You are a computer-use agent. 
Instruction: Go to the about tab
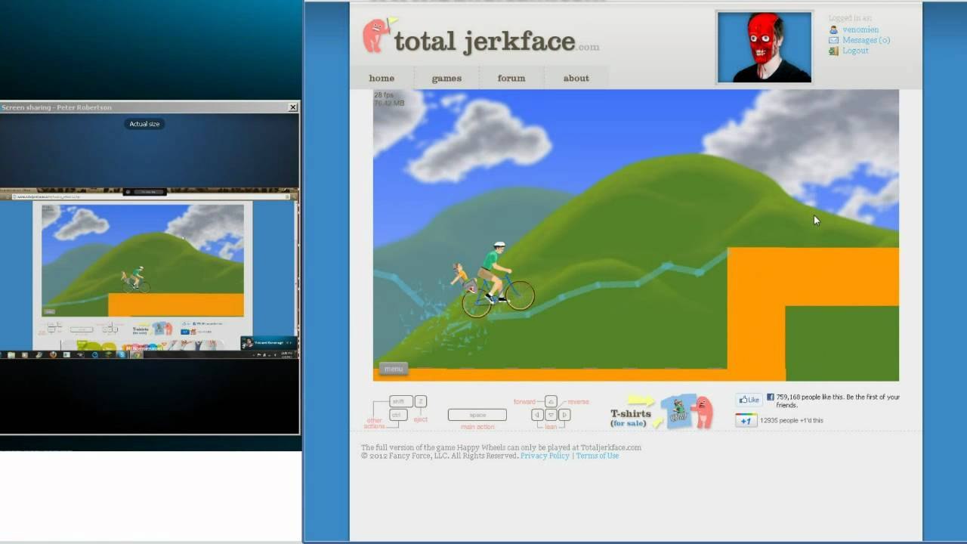tap(576, 78)
